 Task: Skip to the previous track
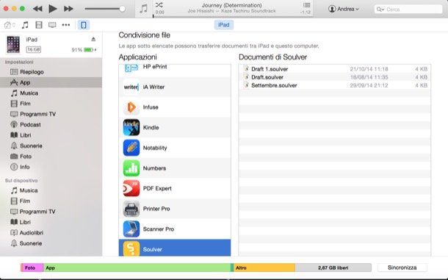pos(37,9)
